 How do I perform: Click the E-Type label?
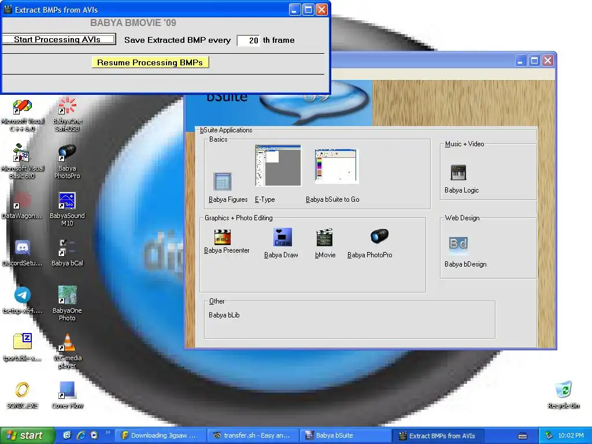265,199
